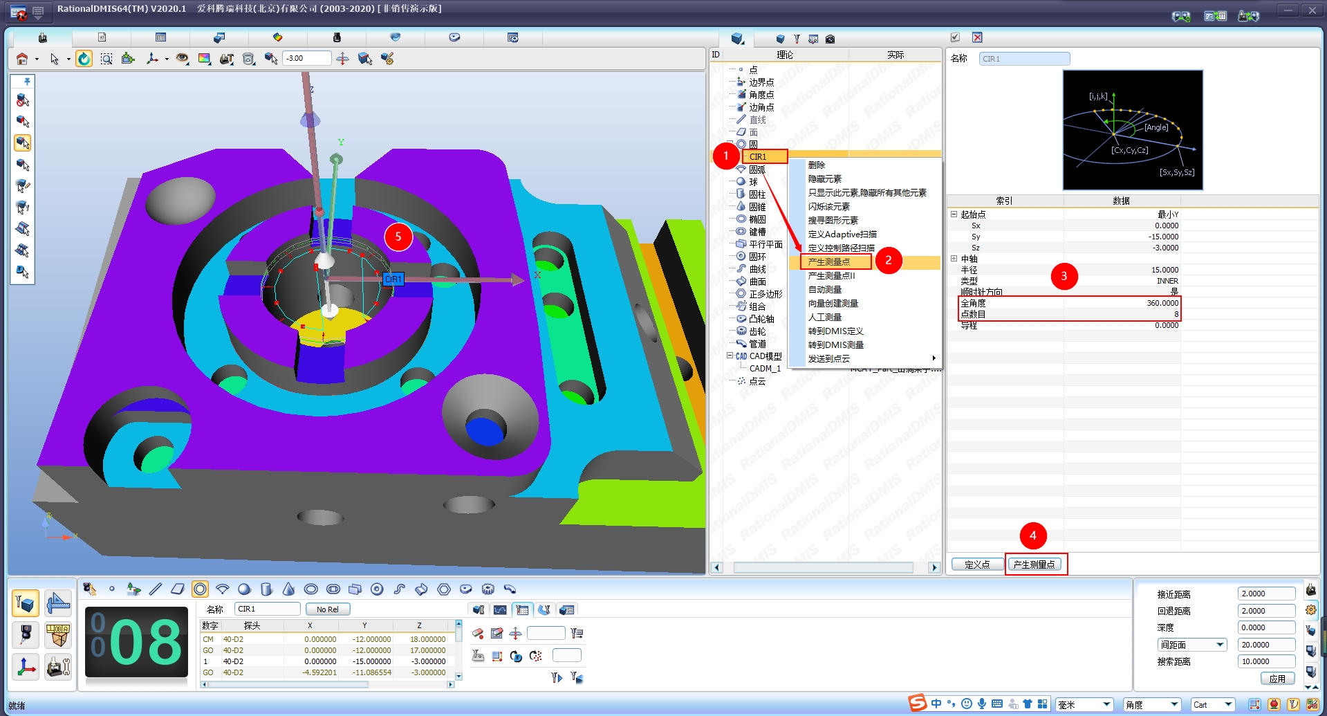Click the 产生测量点 button
1327x716 pixels.
click(x=1034, y=564)
